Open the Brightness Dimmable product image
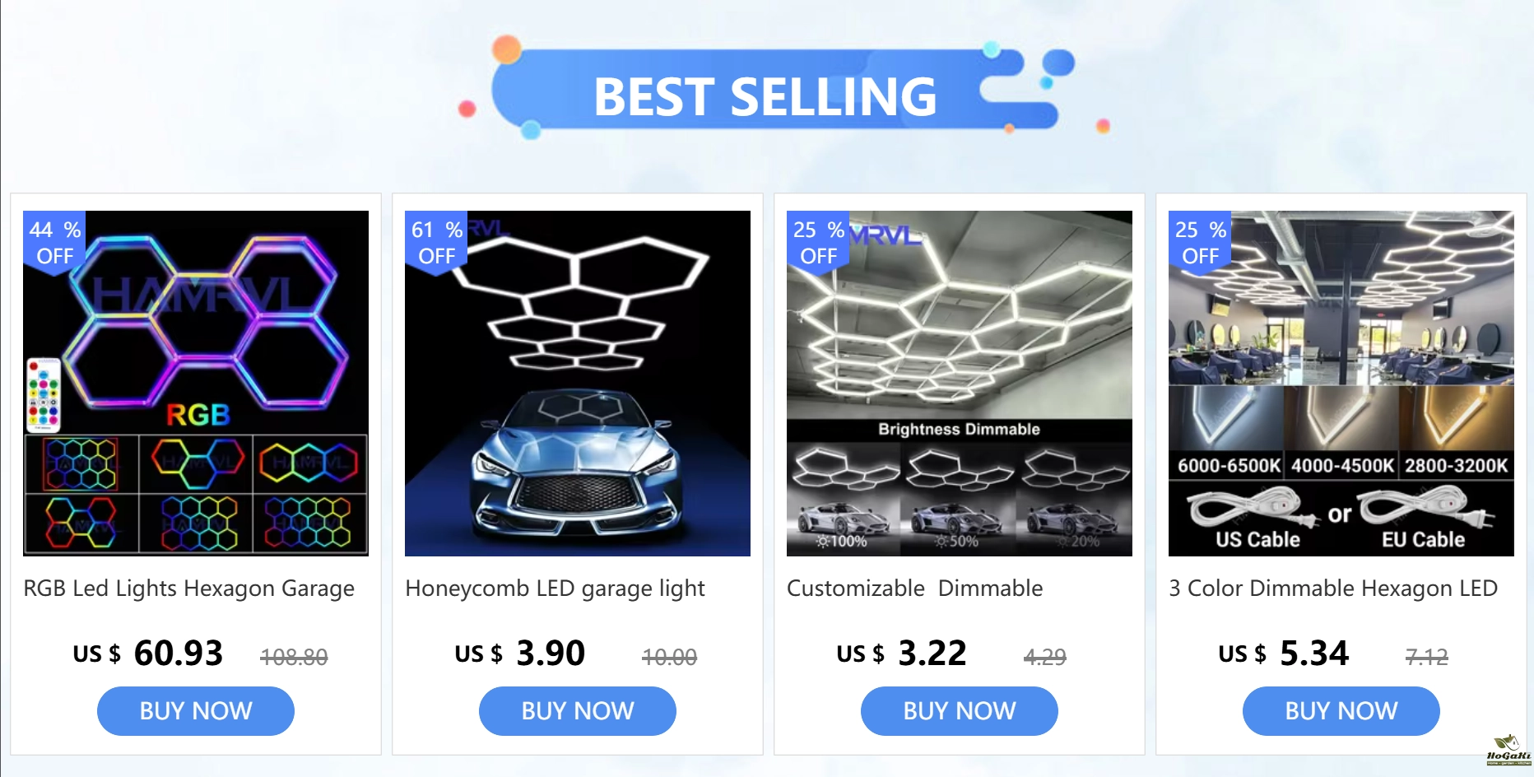This screenshot has height=777, width=1534. (x=960, y=384)
